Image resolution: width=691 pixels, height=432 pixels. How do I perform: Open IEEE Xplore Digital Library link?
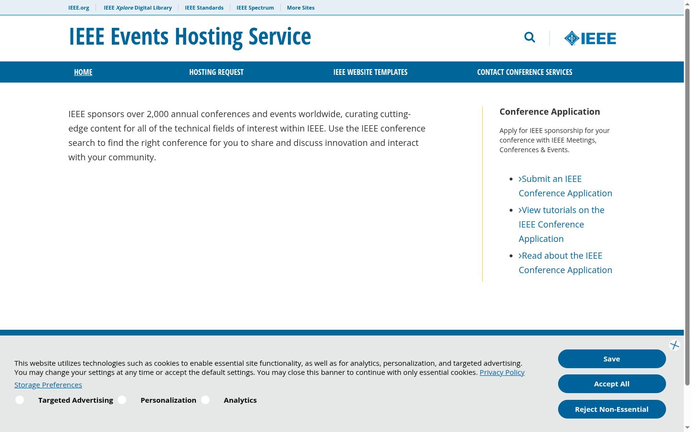[138, 8]
